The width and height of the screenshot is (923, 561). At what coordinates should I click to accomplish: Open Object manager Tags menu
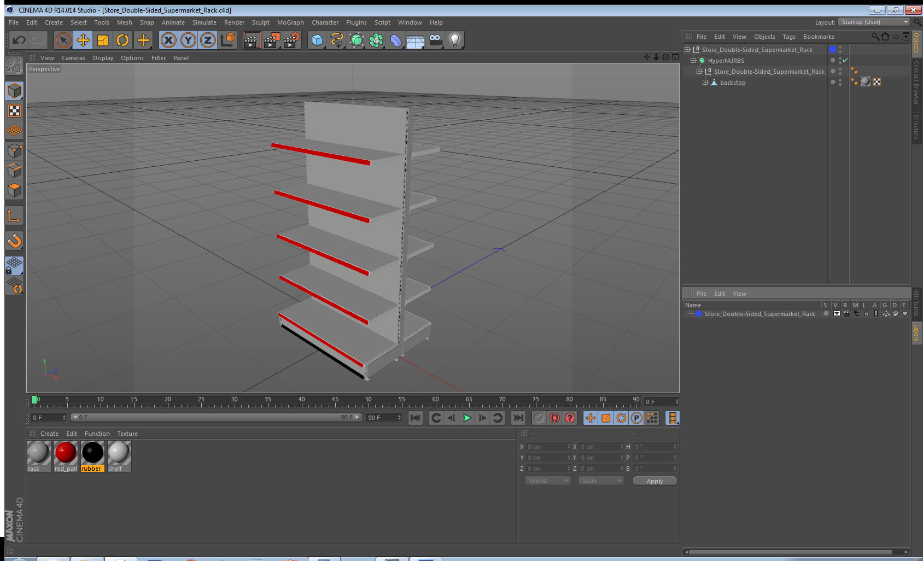click(788, 37)
